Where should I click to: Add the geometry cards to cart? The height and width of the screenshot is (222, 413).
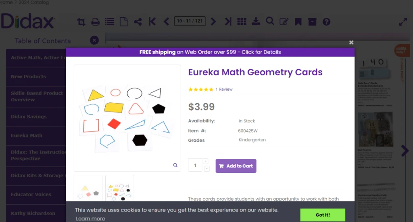(236, 166)
